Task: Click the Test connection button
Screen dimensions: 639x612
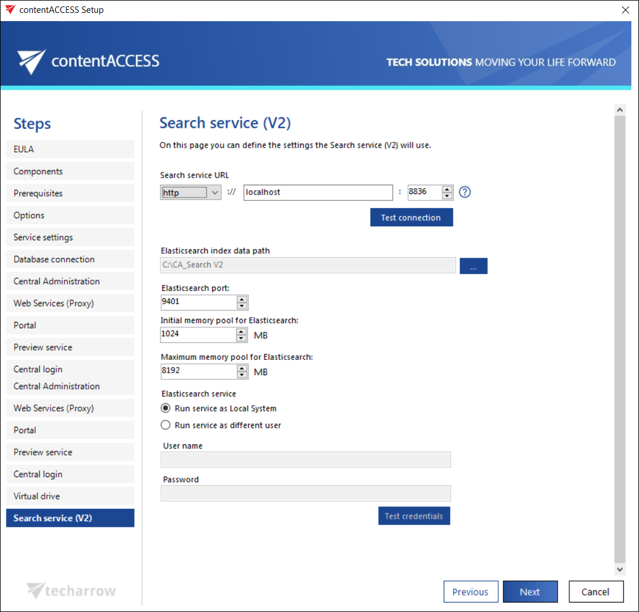Action: point(411,217)
